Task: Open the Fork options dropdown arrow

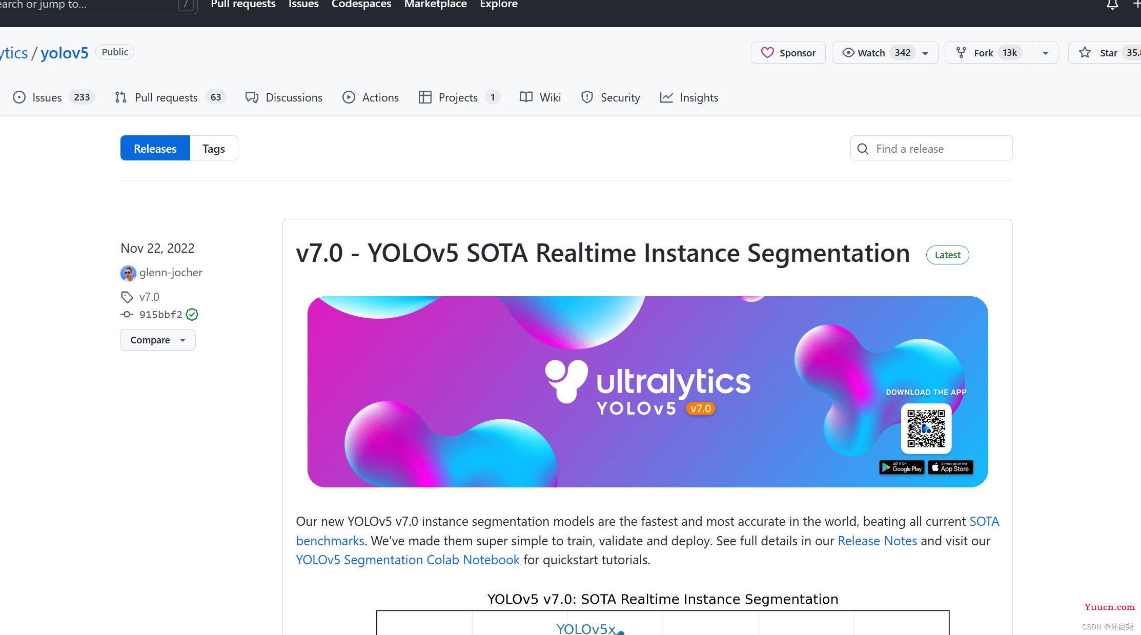Action: coord(1045,53)
